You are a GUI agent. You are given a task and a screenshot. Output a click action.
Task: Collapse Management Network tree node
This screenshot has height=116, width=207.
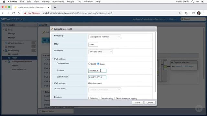pos(6,62)
